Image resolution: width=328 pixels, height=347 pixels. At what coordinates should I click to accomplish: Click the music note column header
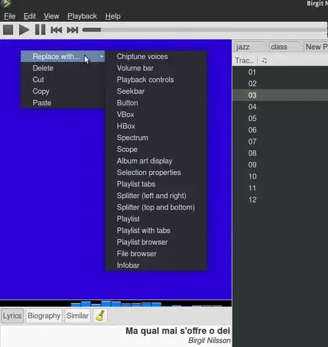[x=264, y=60]
